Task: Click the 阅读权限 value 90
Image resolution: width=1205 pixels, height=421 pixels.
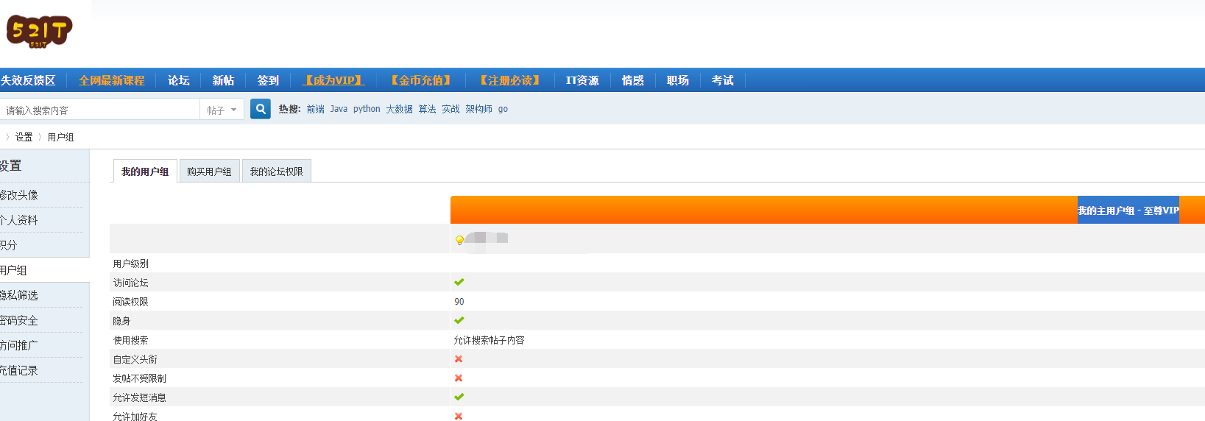Action: (459, 302)
